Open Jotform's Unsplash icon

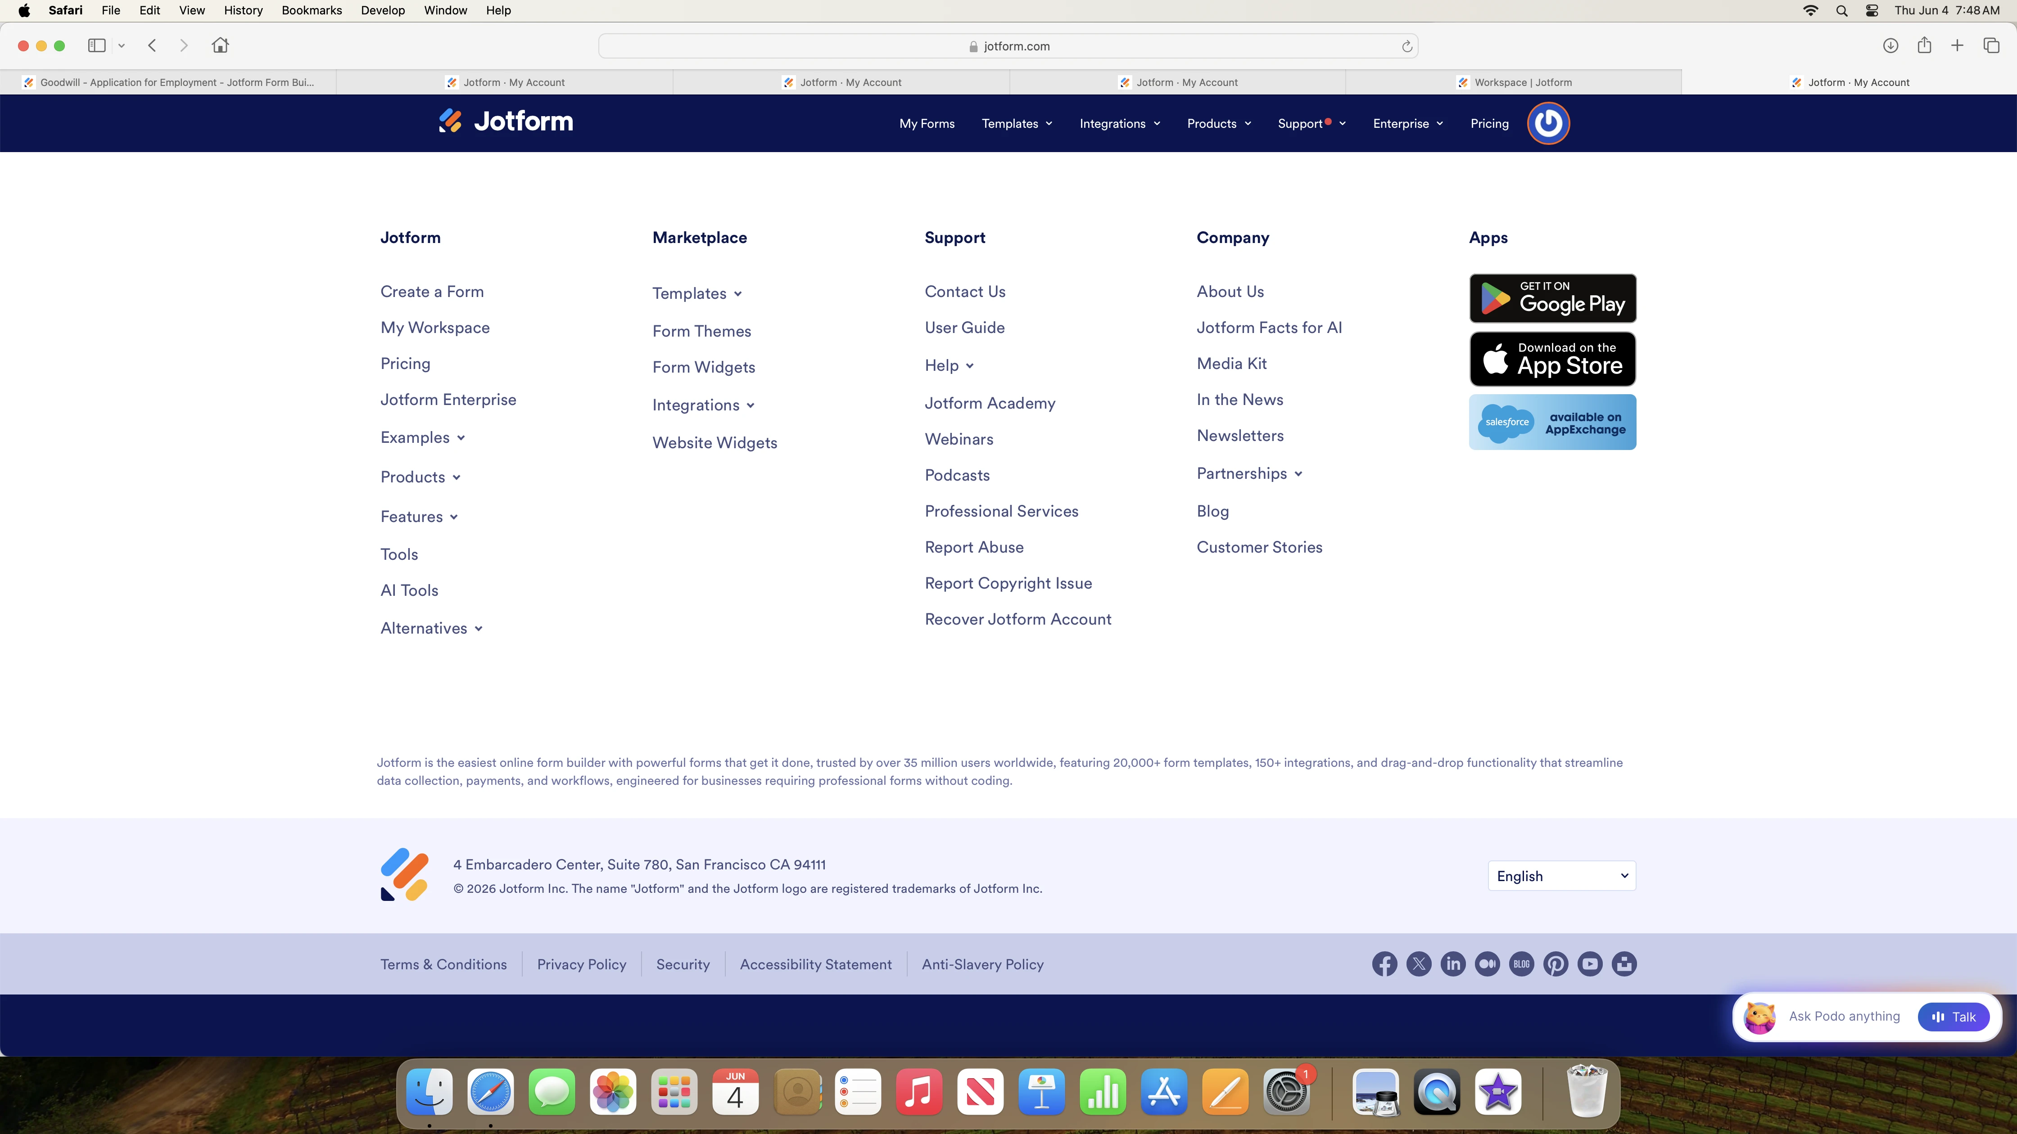point(1624,964)
